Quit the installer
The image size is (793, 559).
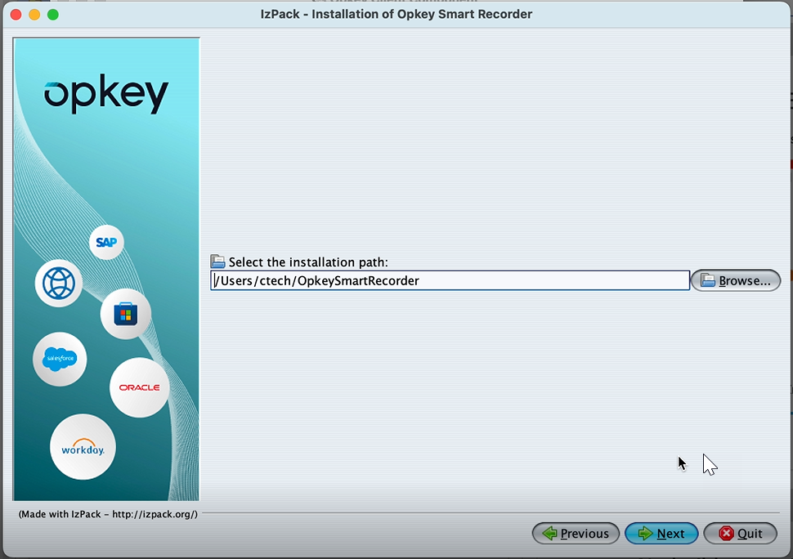(741, 533)
